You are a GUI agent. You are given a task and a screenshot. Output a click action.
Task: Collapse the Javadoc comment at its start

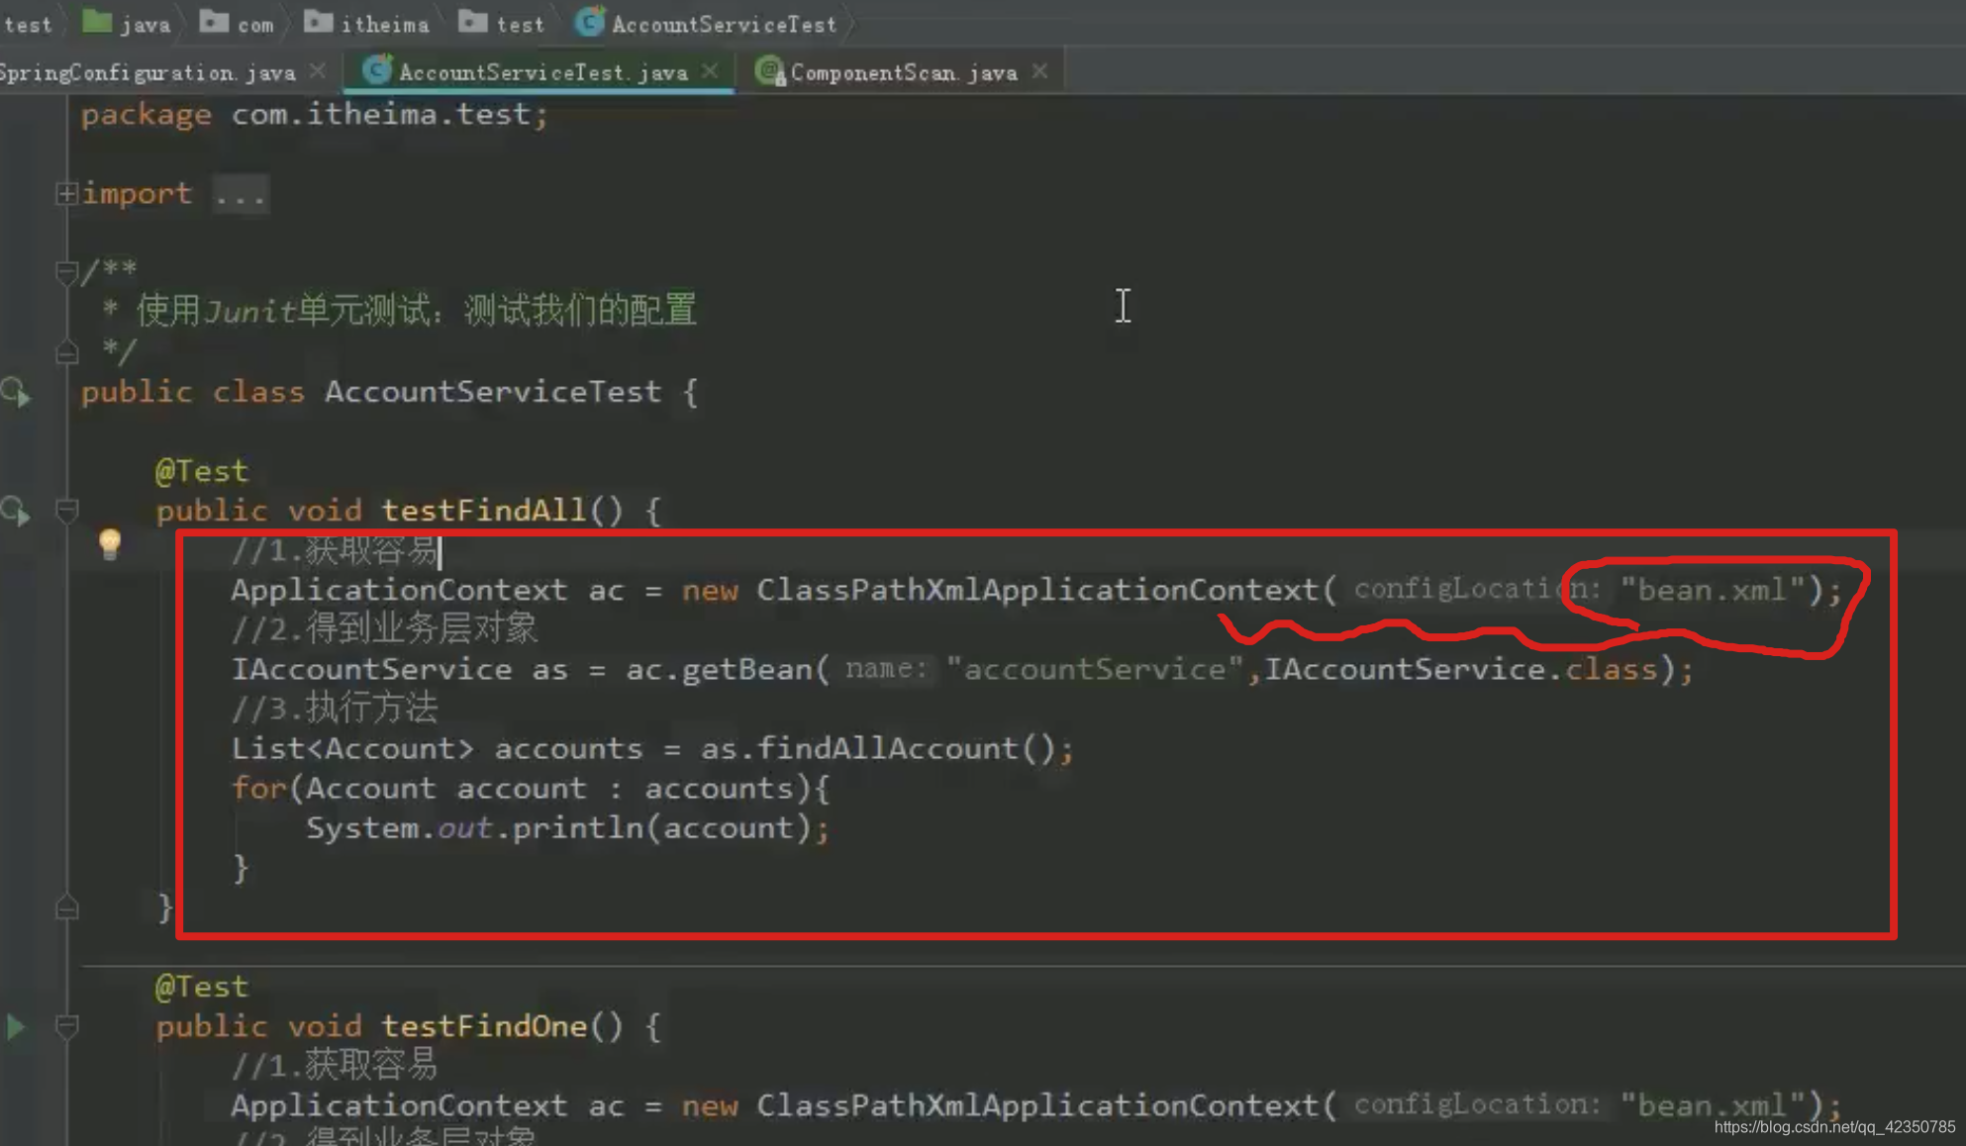point(66,271)
